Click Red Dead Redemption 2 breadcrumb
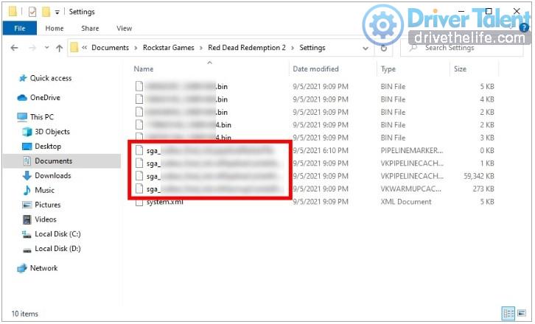535x324 pixels. click(247, 48)
